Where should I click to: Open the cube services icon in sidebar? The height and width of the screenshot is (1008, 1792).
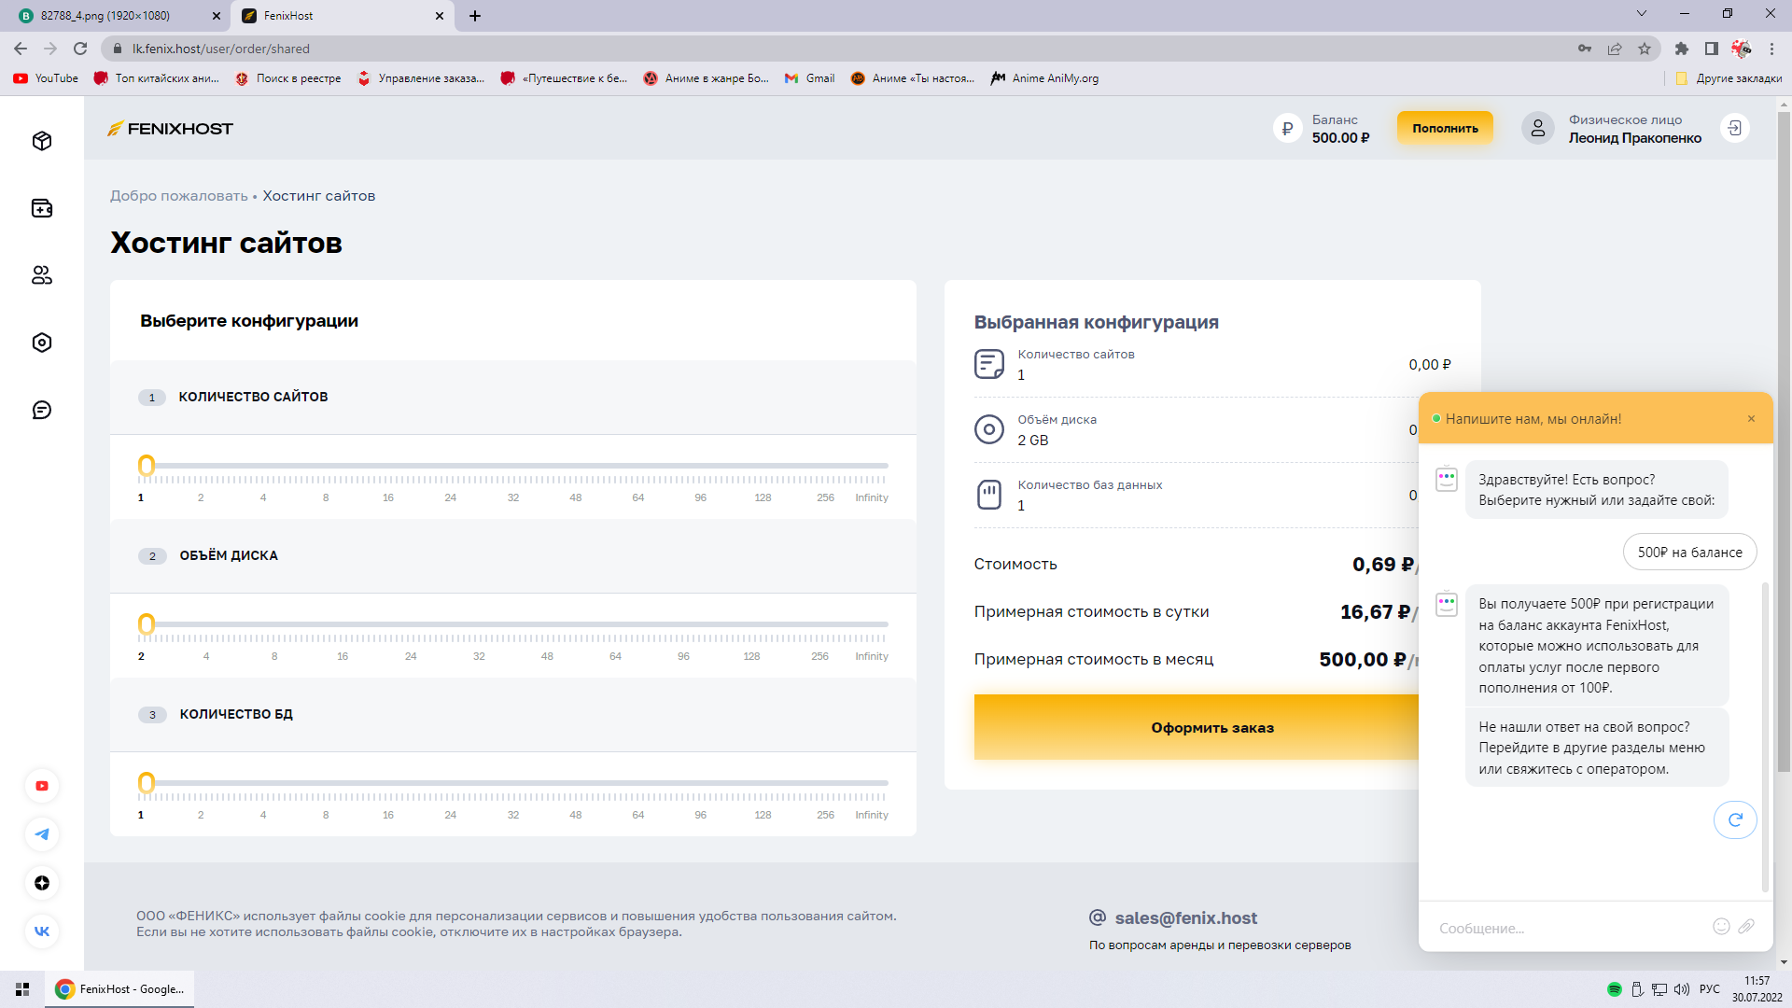(x=42, y=141)
